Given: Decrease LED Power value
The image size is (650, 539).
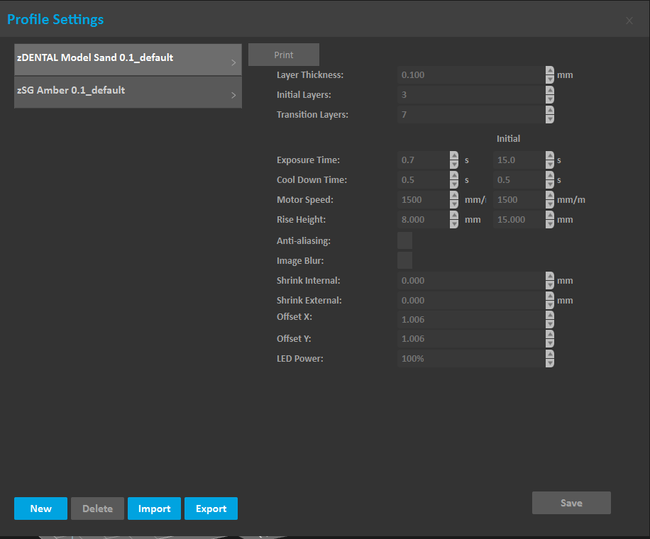Looking at the screenshot, I should click(x=550, y=363).
